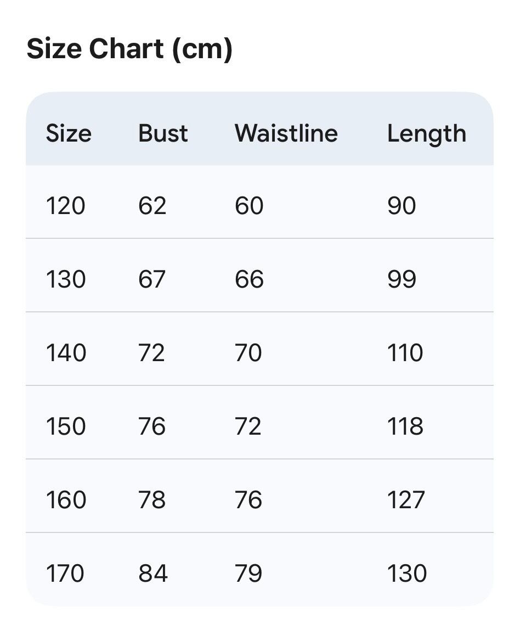Click the "Length" column header

pyautogui.click(x=427, y=134)
